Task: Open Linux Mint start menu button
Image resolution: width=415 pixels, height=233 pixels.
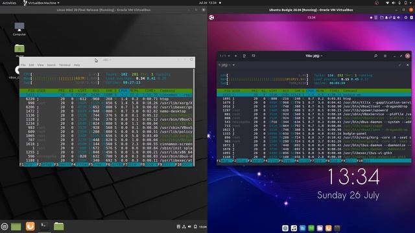Action: click(5, 227)
